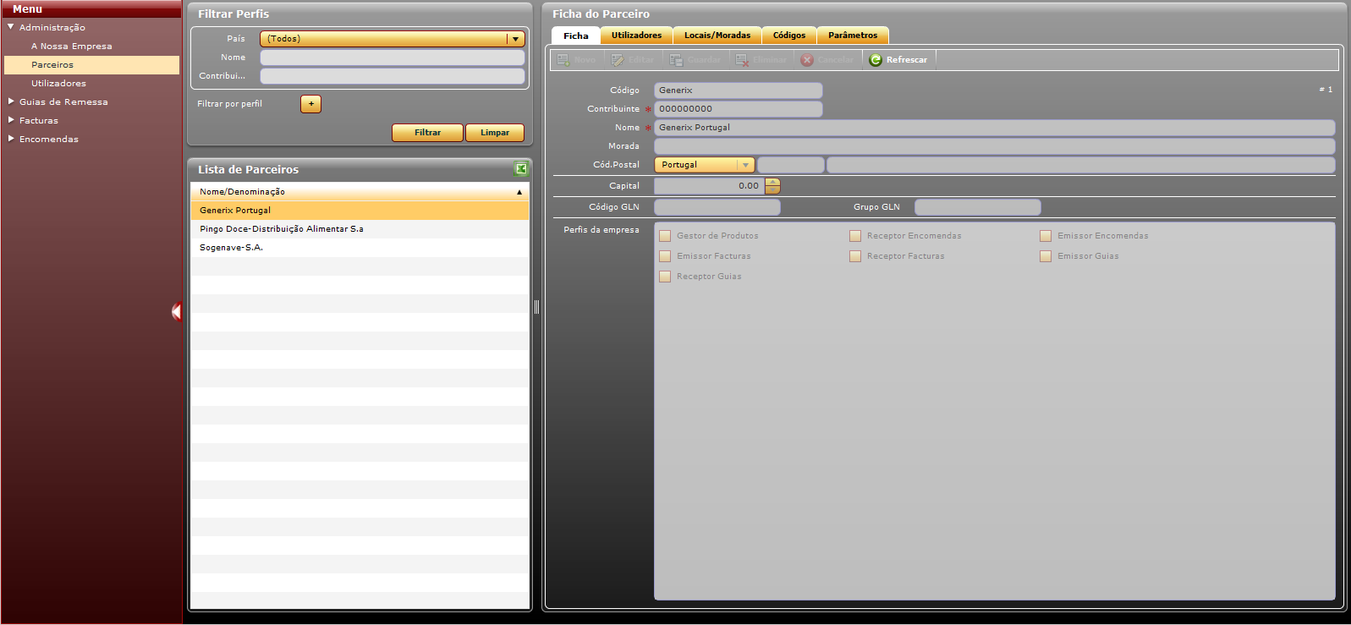1351x625 pixels.
Task: Expand the Encomendas menu section
Action: (x=11, y=139)
